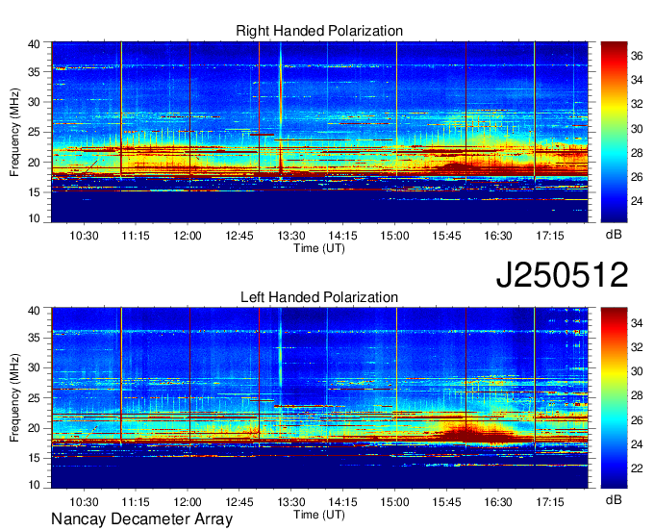Click the 10:30 time tick under Left Handed plot
654x531 pixels.
tap(84, 502)
